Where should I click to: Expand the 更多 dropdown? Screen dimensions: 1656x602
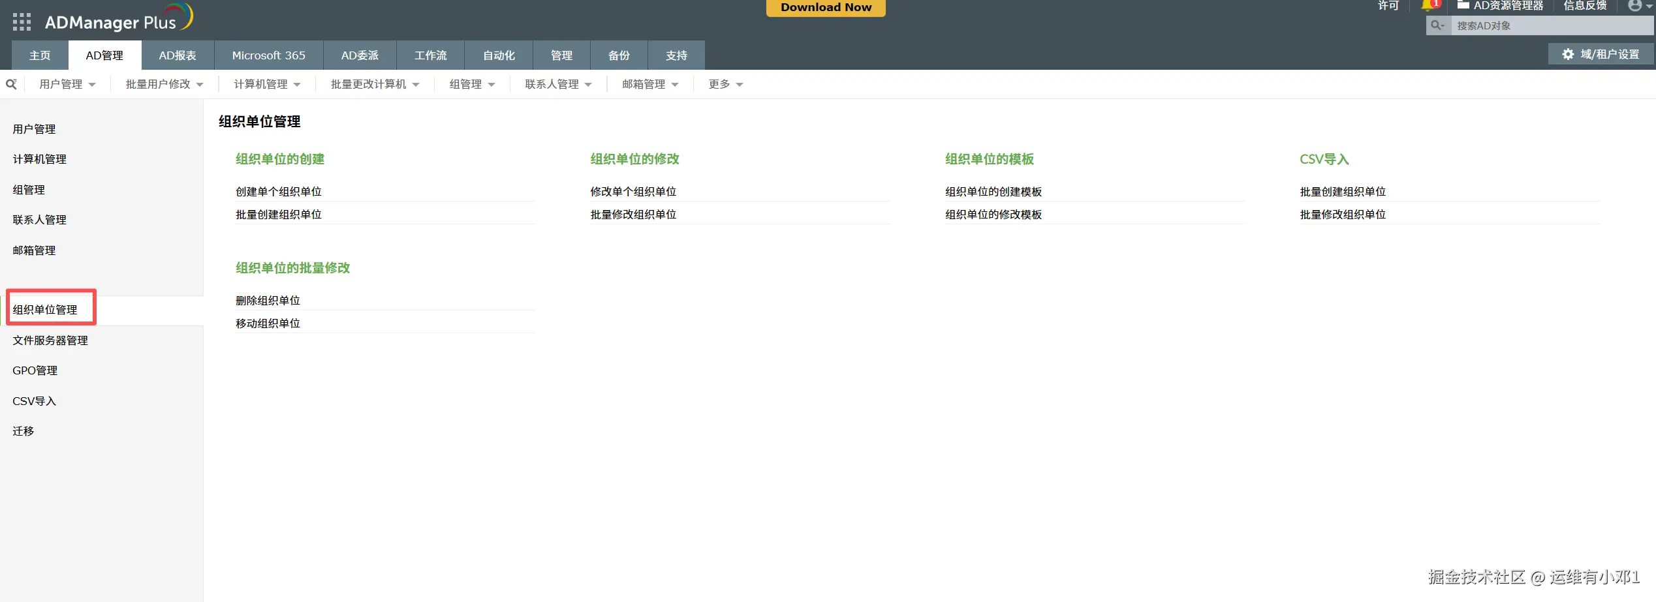pos(726,84)
